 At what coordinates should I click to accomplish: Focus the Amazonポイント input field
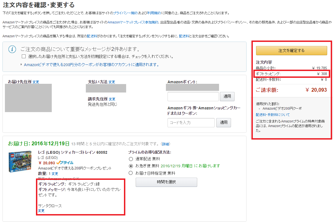click(193, 97)
